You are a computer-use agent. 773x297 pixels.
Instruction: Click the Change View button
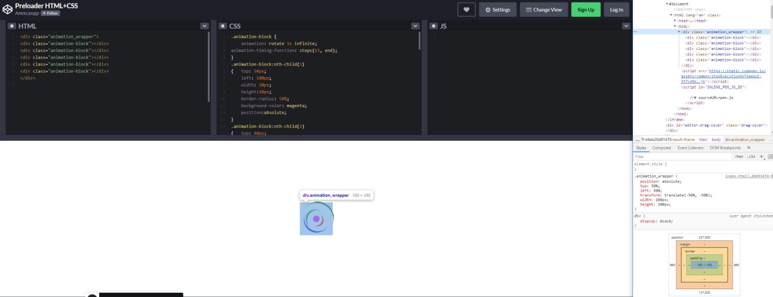pos(544,10)
